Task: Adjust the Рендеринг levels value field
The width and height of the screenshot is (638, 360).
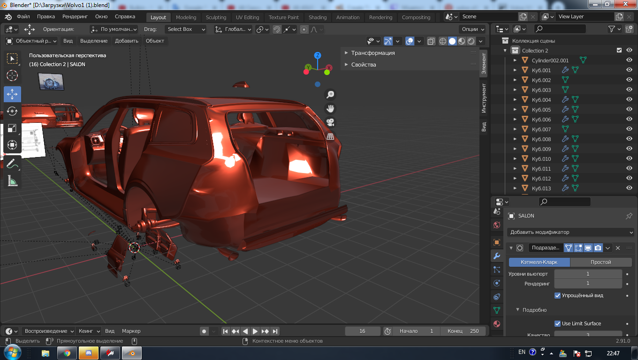Action: tap(588, 284)
